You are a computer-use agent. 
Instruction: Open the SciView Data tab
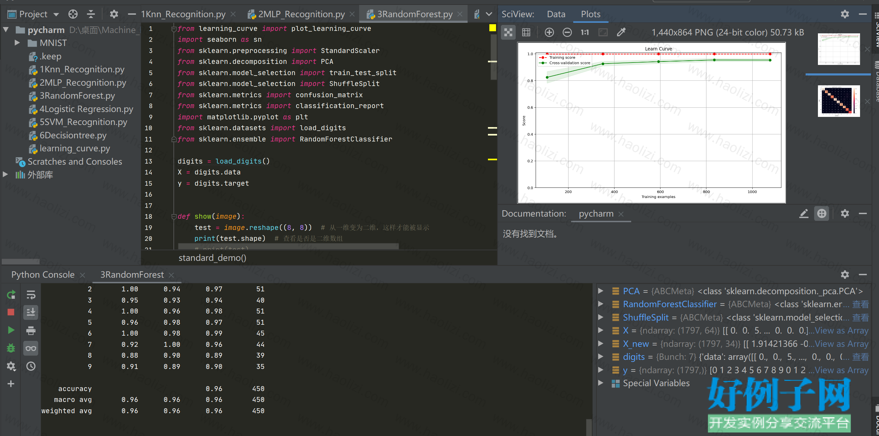pos(556,14)
